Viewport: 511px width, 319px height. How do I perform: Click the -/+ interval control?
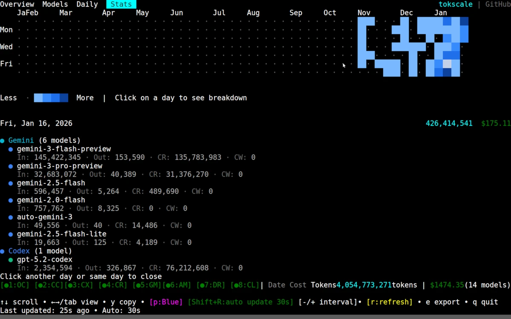point(327,302)
